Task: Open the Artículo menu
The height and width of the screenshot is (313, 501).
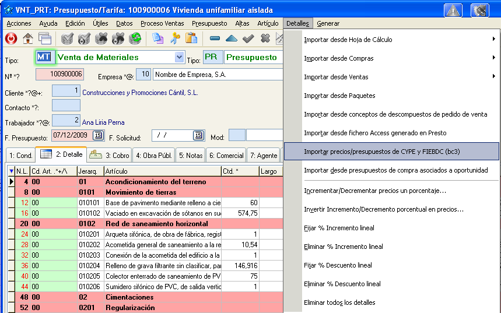Action: click(x=268, y=23)
